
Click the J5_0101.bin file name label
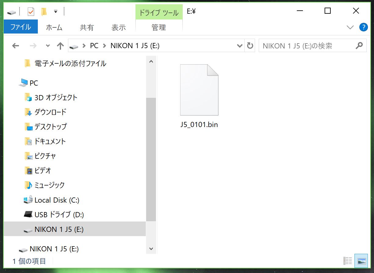[x=199, y=125]
